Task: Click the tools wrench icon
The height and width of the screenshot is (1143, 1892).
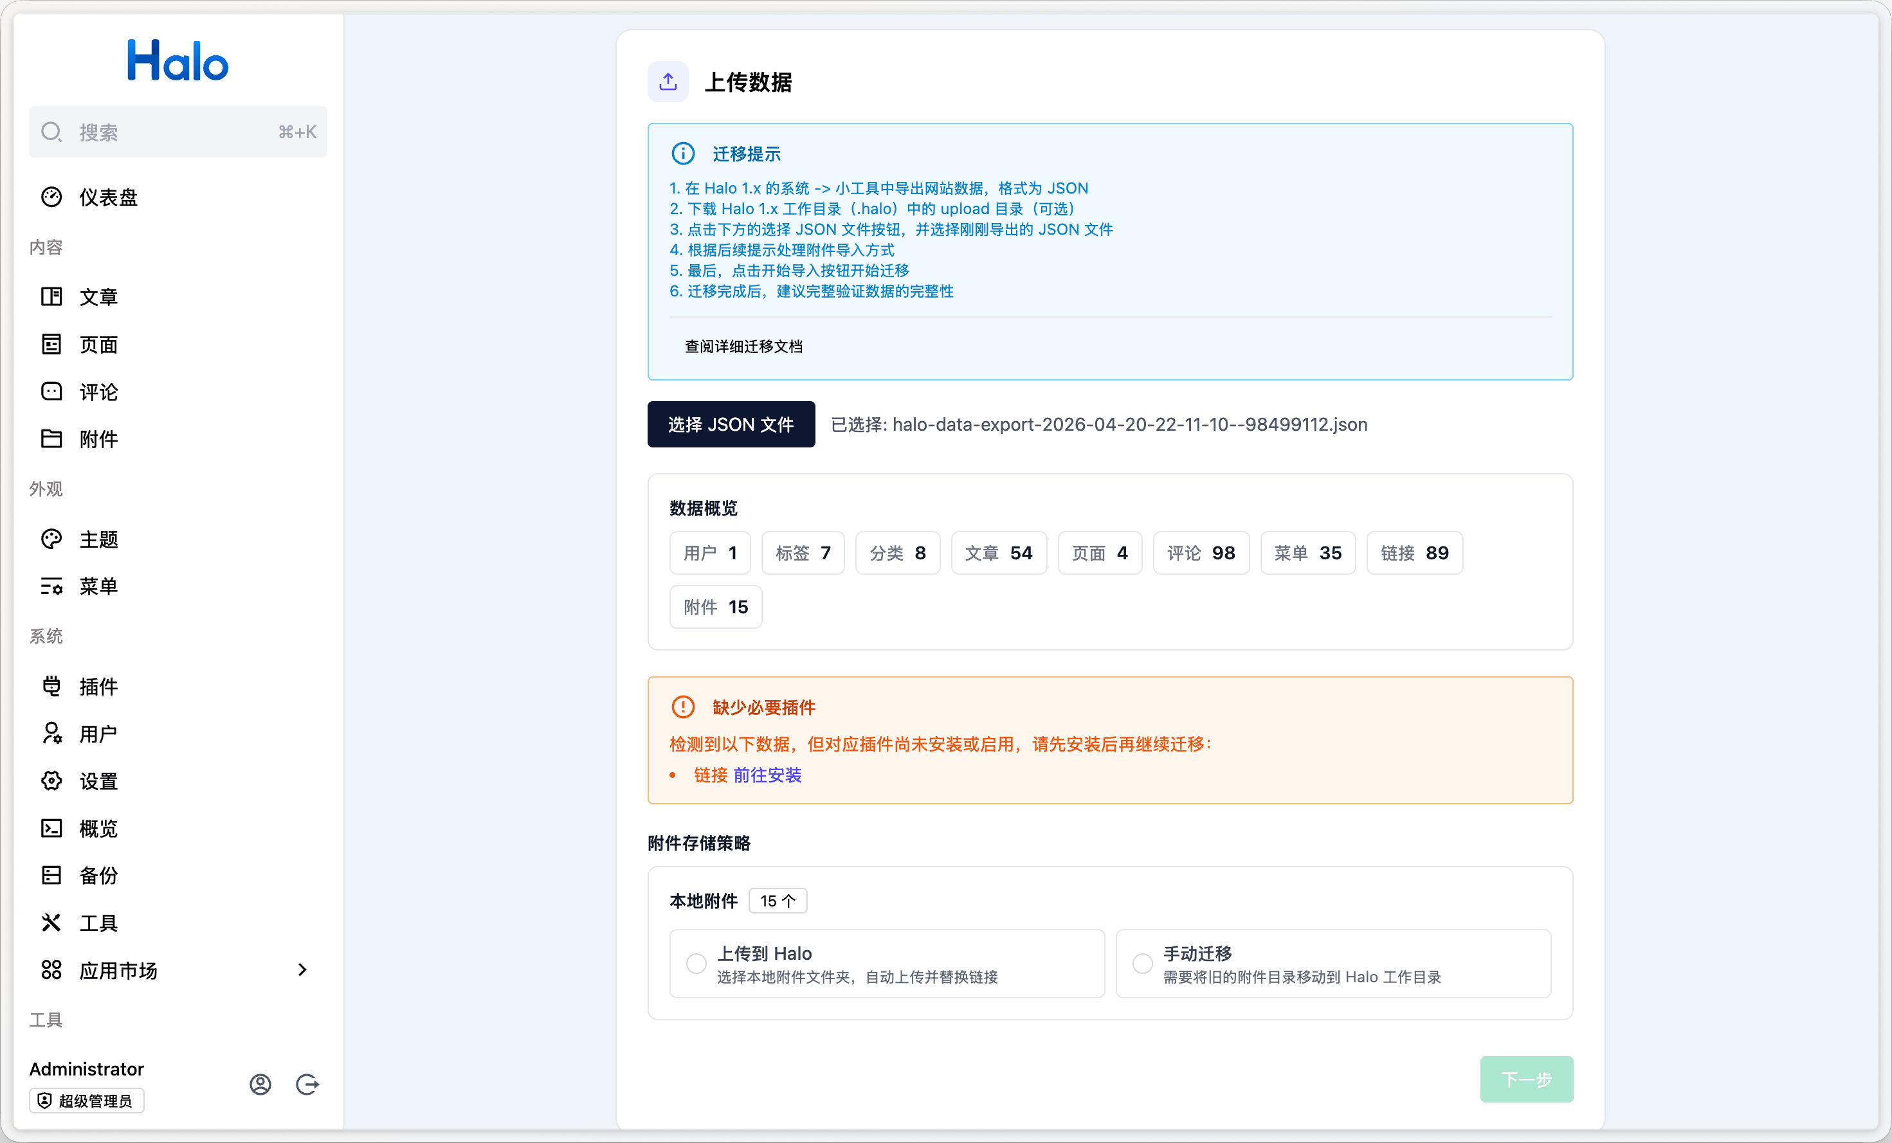Action: click(51, 923)
